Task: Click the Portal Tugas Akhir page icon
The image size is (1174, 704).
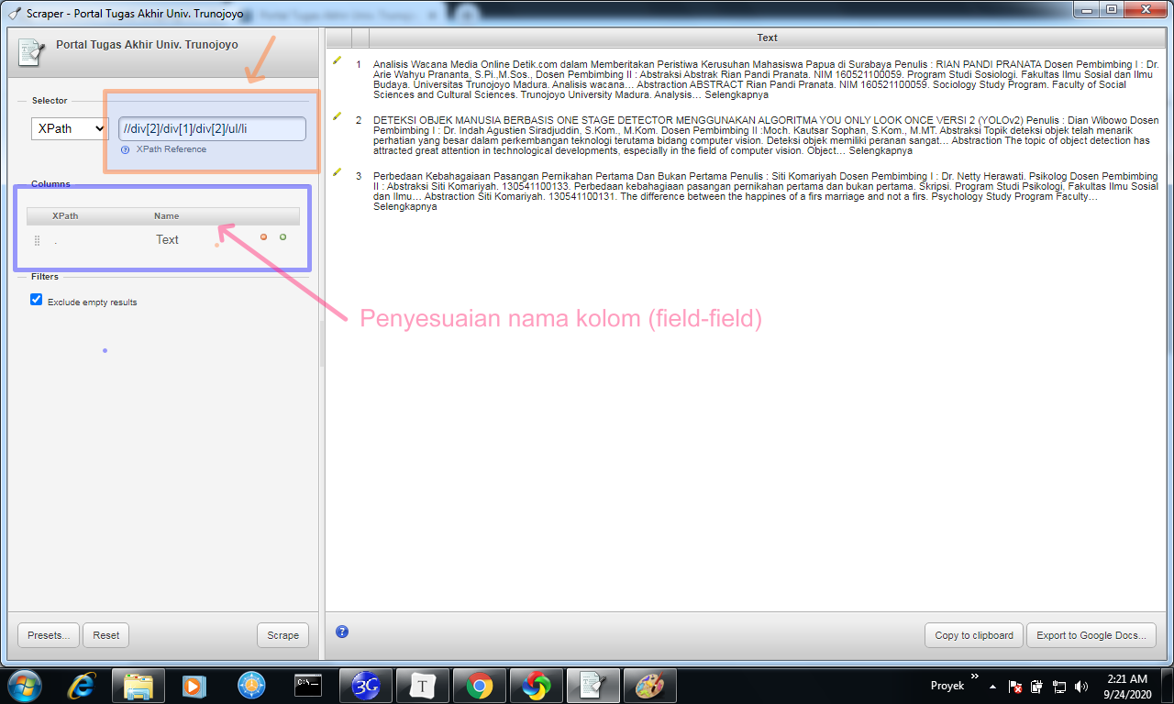Action: [x=31, y=52]
